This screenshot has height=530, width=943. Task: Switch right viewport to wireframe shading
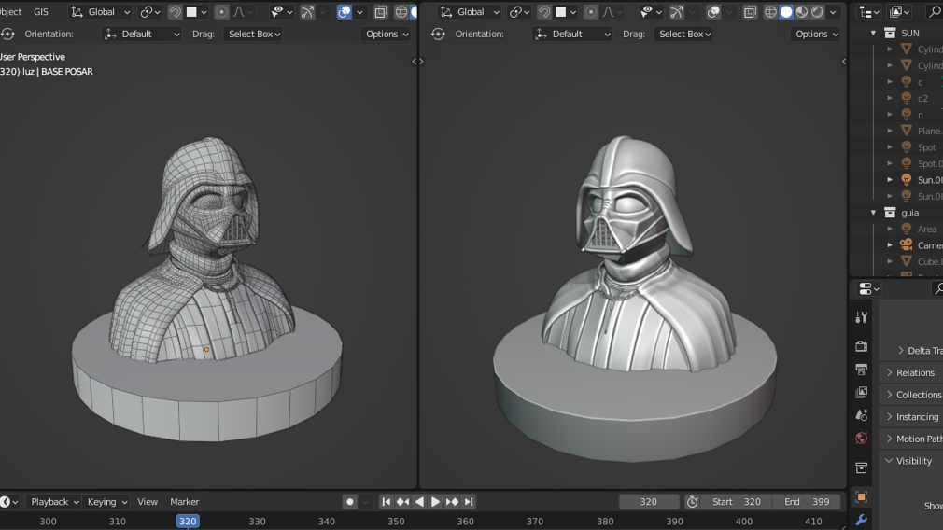point(770,12)
